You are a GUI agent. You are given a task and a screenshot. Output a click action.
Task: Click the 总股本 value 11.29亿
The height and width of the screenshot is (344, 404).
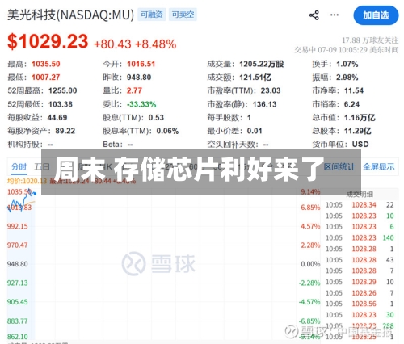358,131
